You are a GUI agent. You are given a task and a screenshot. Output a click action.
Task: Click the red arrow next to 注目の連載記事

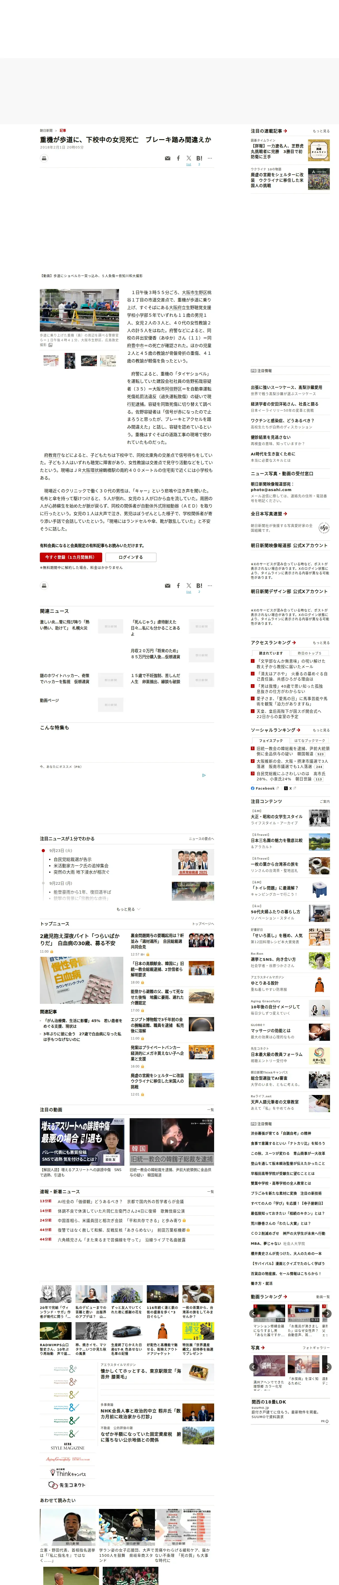(285, 131)
